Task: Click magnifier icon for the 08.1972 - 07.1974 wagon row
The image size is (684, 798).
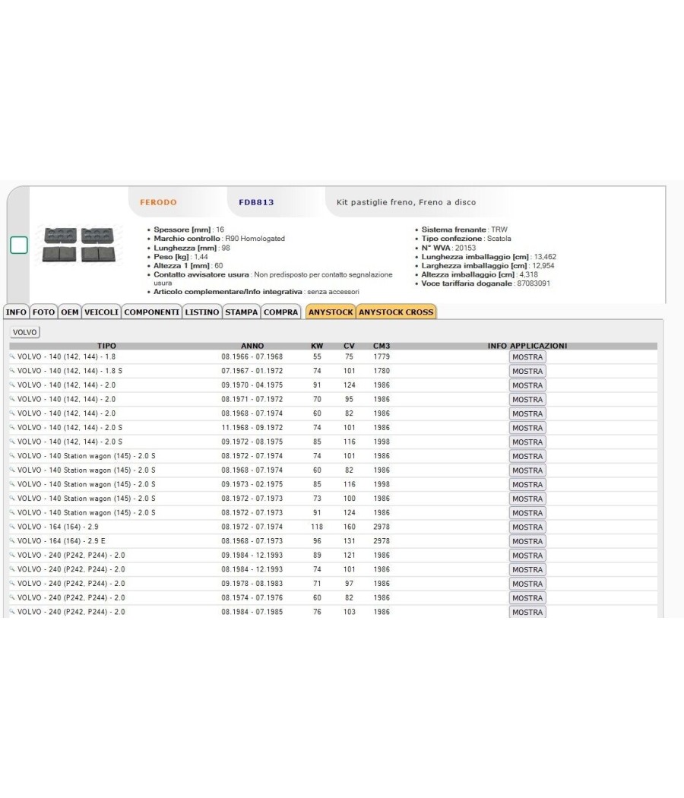Action: tap(12, 455)
